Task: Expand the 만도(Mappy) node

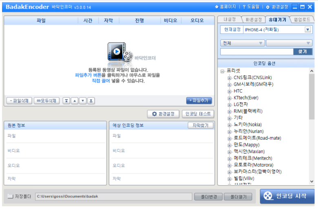Action: click(x=230, y=145)
